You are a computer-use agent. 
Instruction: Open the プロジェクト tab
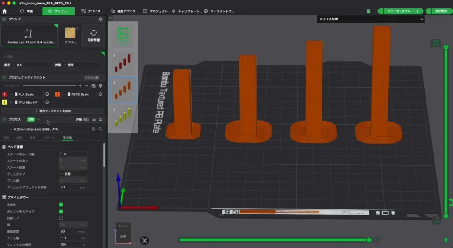155,11
